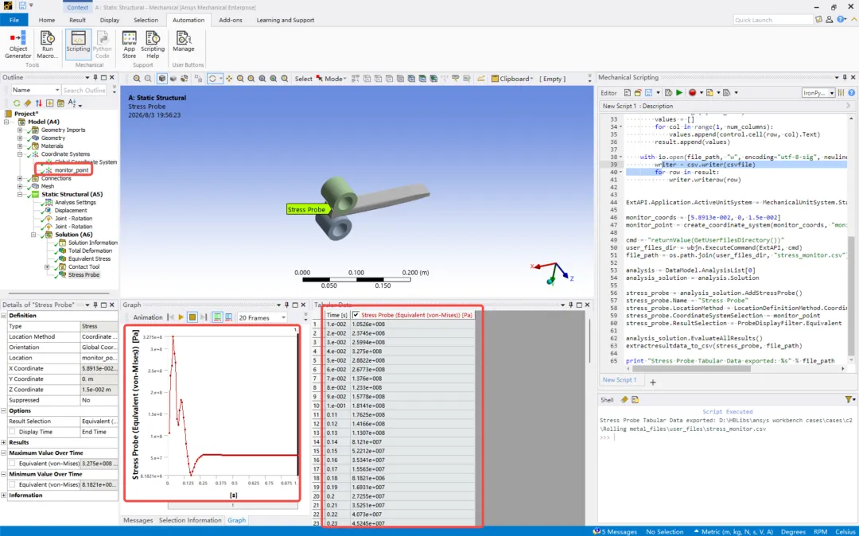Screen dimensions: 859x536
Task: Click the sort A-Z icon in Outline toolbar
Action: [x=72, y=103]
